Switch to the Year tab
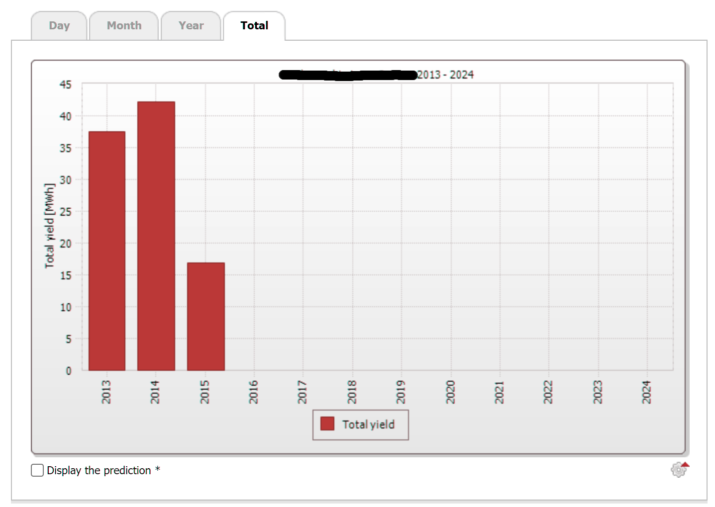This screenshot has height=507, width=715. [191, 26]
